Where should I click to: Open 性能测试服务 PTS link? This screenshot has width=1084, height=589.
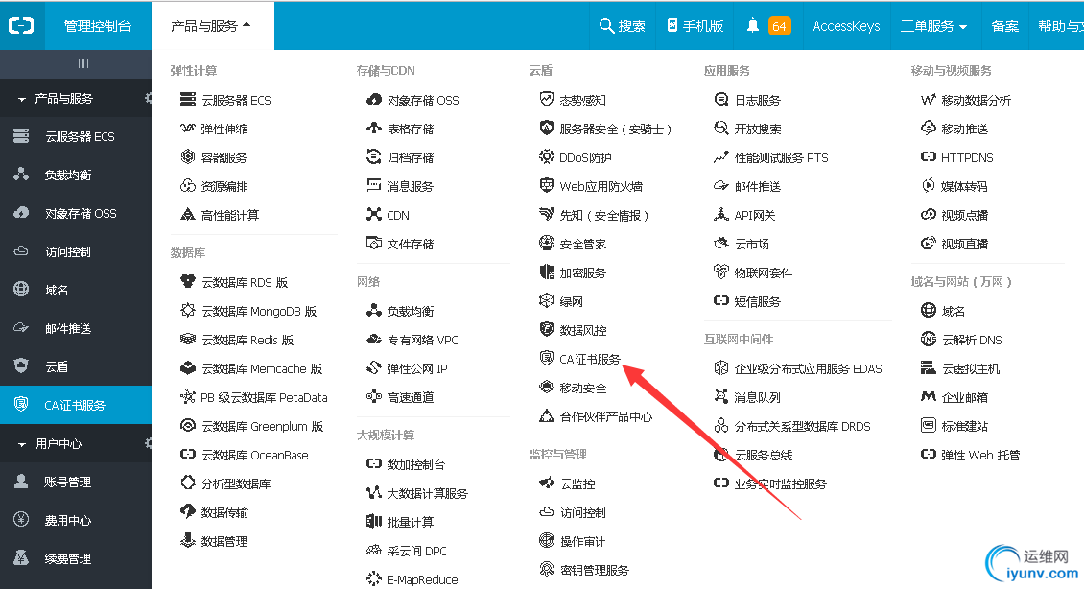pyautogui.click(x=781, y=157)
